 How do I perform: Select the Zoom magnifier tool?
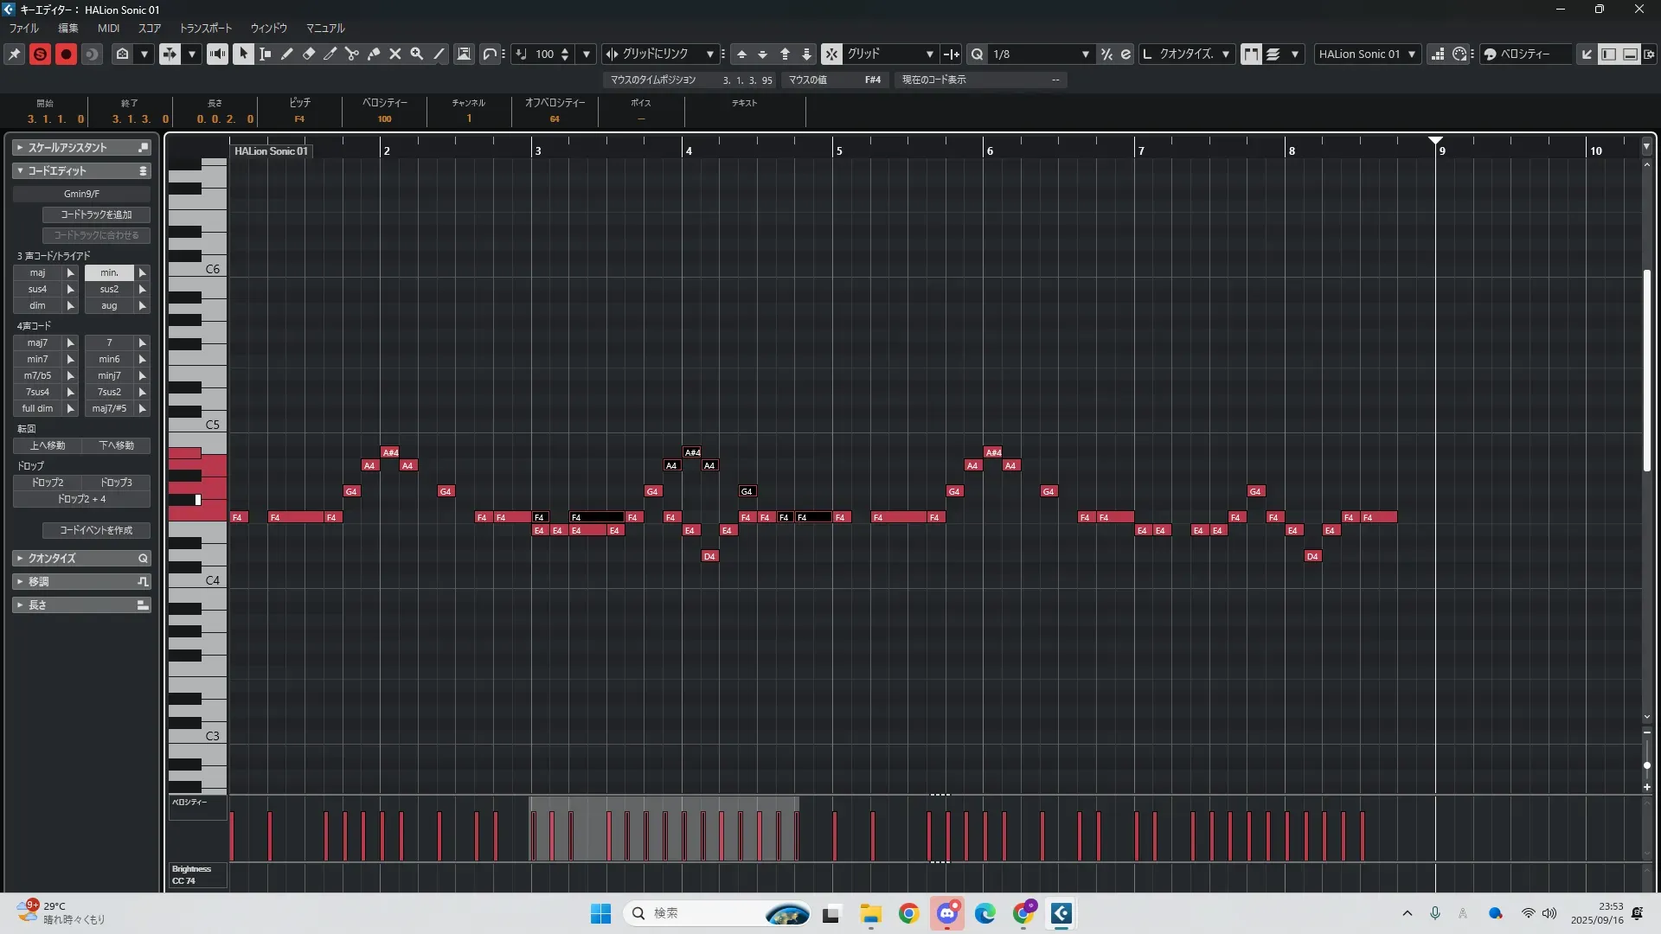pos(417,54)
